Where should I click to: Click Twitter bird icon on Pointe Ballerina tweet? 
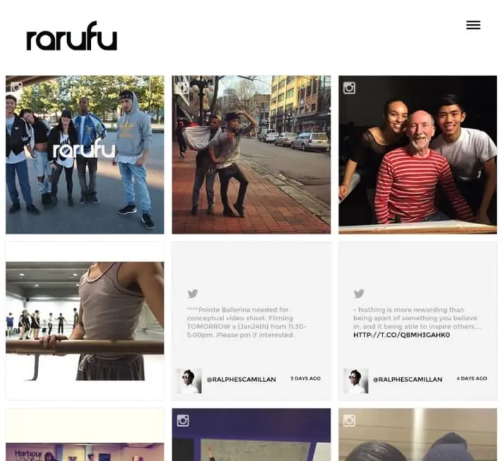point(193,293)
